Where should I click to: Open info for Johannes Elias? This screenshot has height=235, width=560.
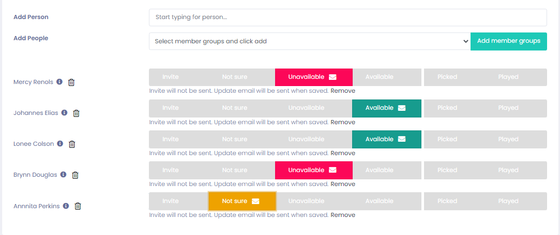[x=64, y=112]
